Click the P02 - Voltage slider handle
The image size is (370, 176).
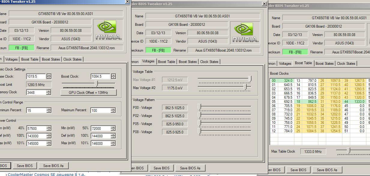tap(199, 115)
